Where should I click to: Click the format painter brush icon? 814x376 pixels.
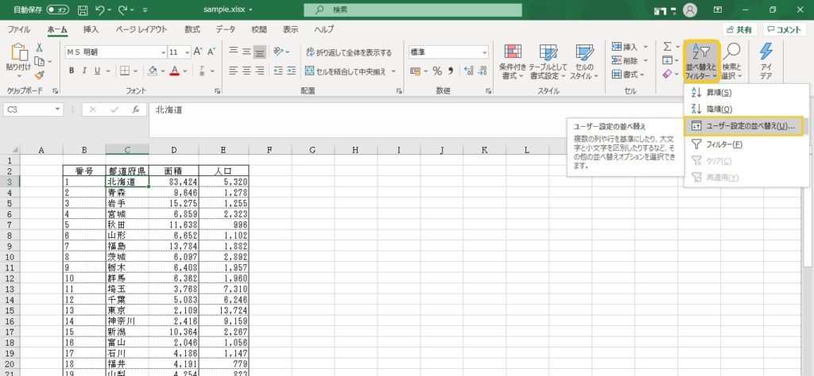[39, 75]
